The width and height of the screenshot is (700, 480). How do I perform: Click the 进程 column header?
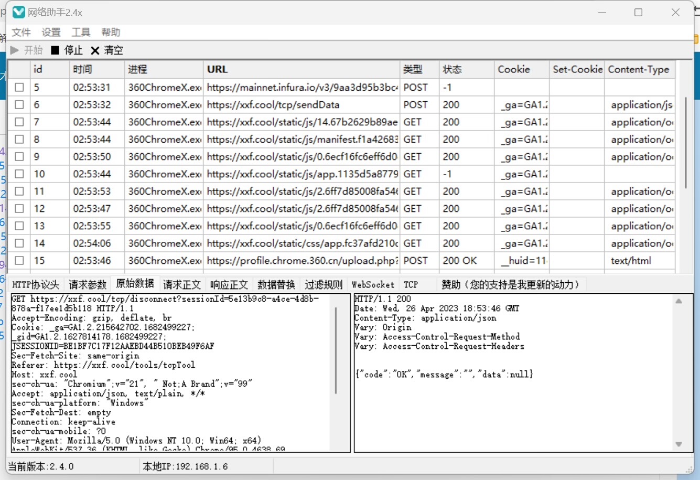click(164, 69)
